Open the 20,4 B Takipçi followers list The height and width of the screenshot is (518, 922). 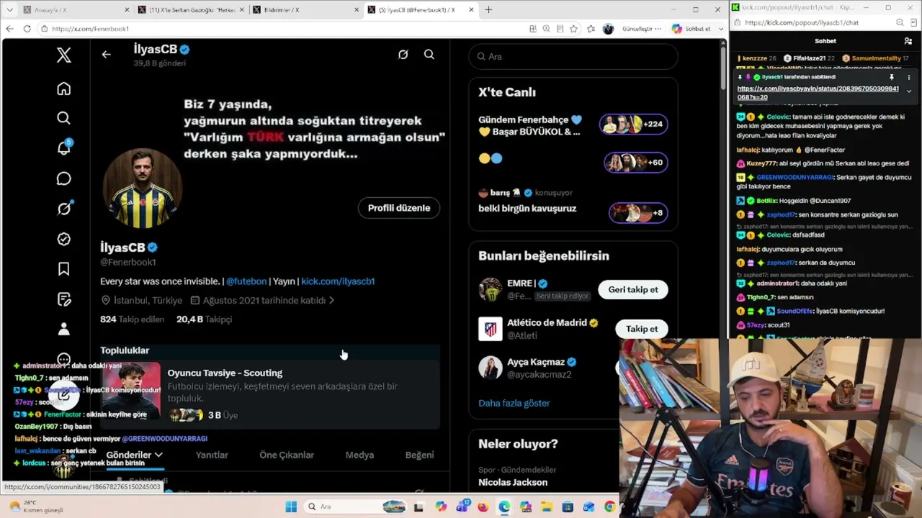point(205,319)
